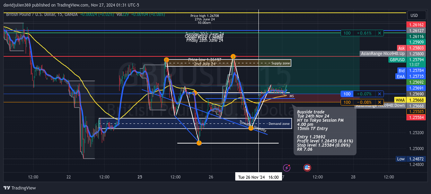Click the Vol 229 indicator text
The height and width of the screenshot is (194, 431).
pos(123,15)
